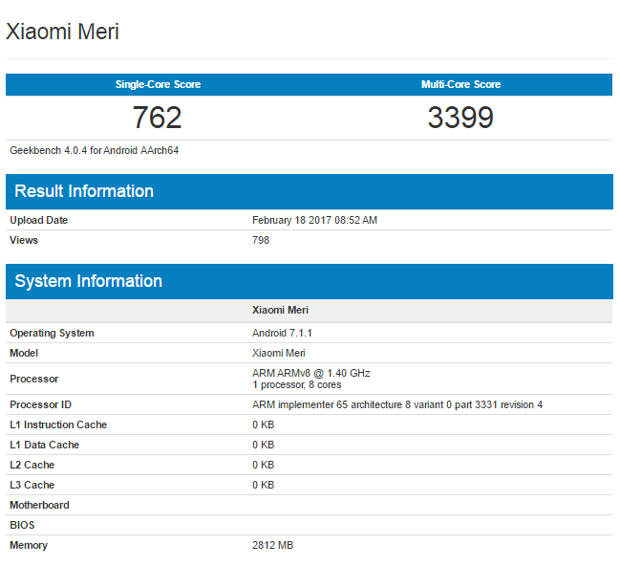Click the L2 Cache label

pos(32,465)
